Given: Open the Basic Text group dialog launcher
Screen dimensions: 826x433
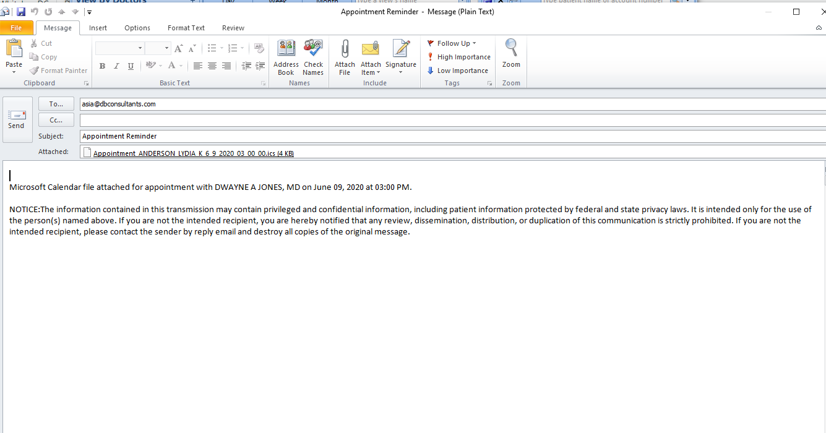Looking at the screenshot, I should pyautogui.click(x=264, y=83).
